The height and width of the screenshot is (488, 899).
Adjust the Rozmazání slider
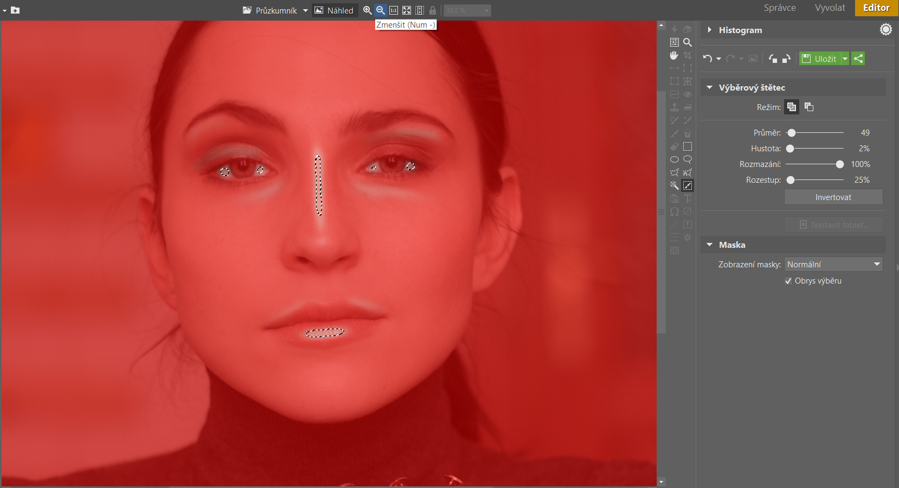click(840, 164)
